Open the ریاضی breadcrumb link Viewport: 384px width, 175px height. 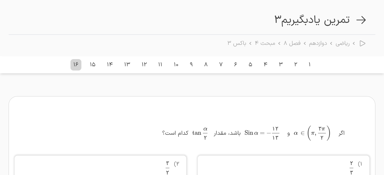(342, 43)
